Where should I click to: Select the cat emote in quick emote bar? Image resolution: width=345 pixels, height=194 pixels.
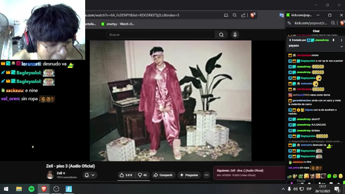312,176
